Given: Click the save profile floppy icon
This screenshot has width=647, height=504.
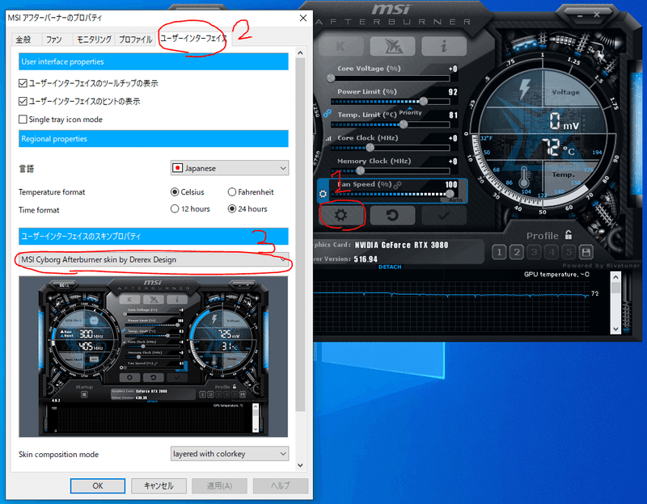Looking at the screenshot, I should [x=586, y=252].
